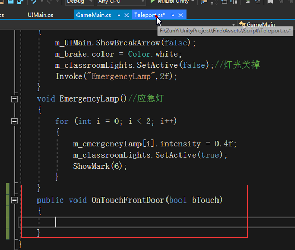Open the Debug configuration dropdown
The width and height of the screenshot is (295, 250).
79,2
